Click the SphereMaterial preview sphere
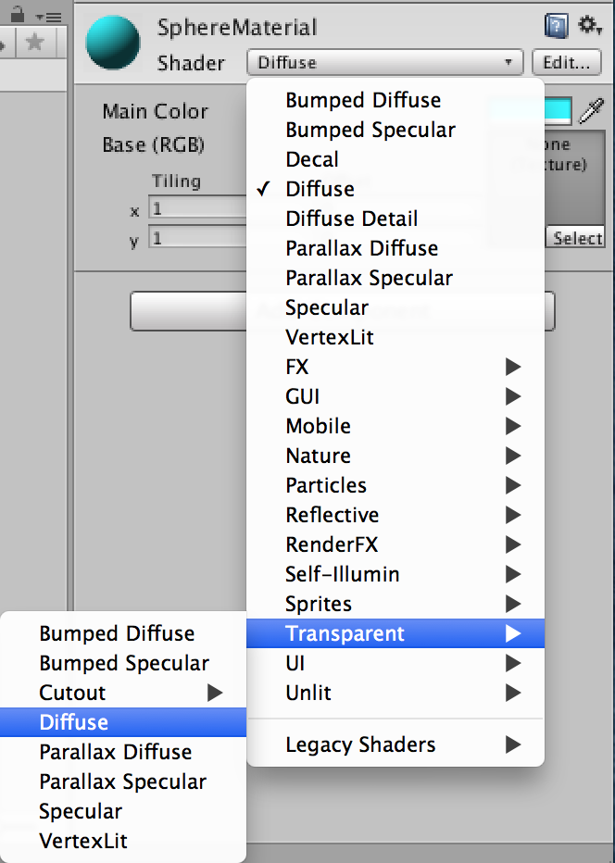Screen dimensions: 615x863 click(x=113, y=43)
